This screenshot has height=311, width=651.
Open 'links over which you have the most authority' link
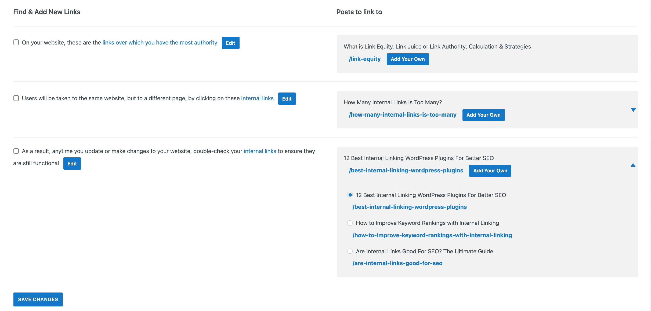(160, 43)
